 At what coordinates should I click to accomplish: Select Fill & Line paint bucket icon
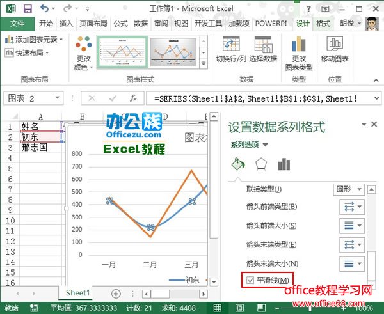click(238, 164)
